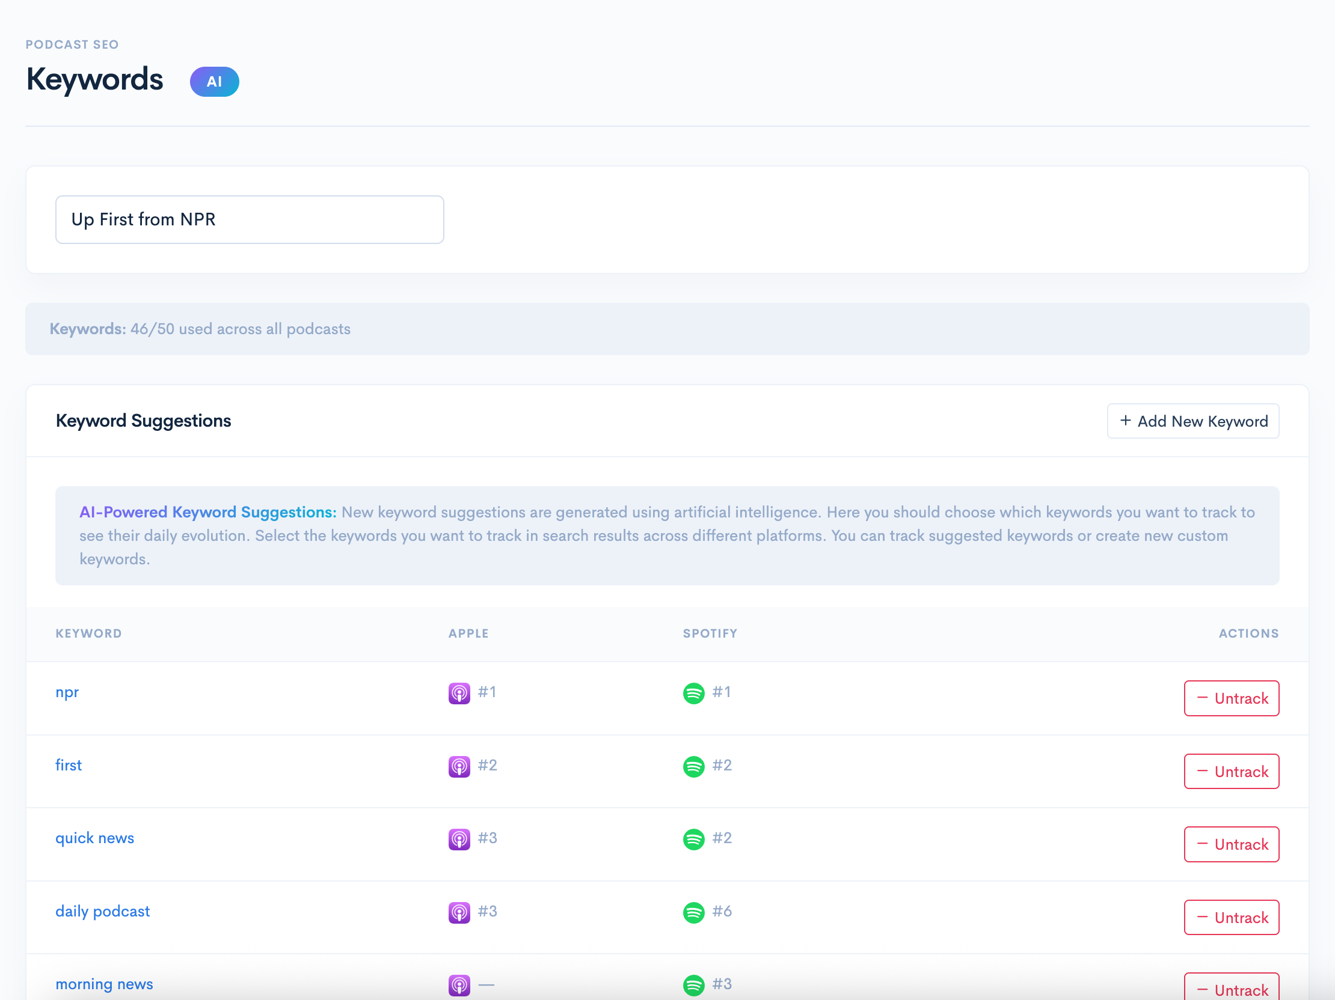Click the AI-Powered Keyword Suggestions info text

pyautogui.click(x=667, y=535)
